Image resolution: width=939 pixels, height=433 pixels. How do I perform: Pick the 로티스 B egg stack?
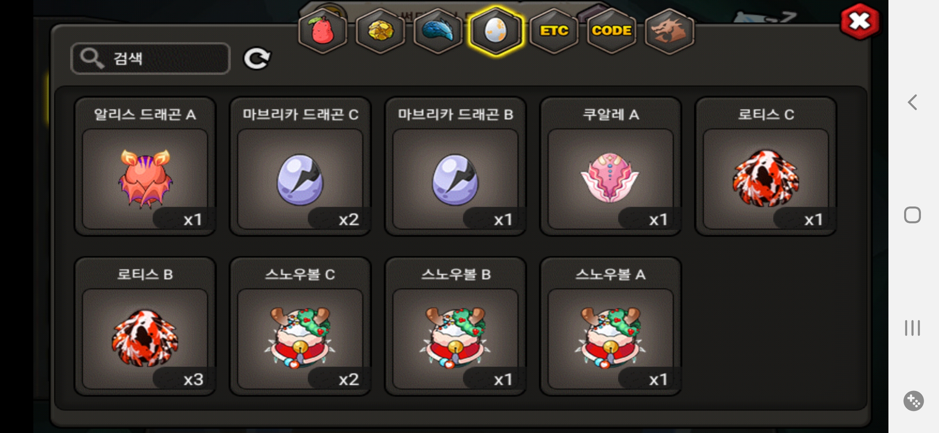coord(145,326)
